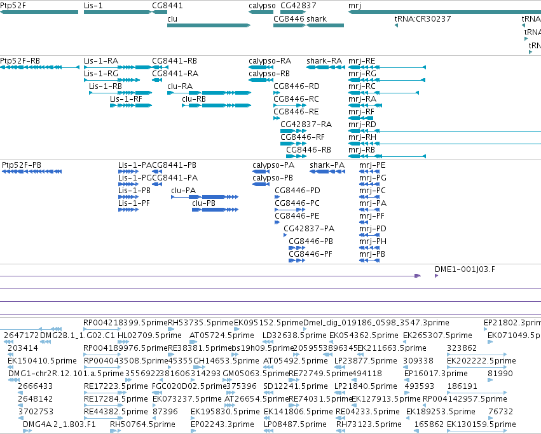Select the Lis-1-RF transcript
This screenshot has width=541, height=434.
click(x=131, y=105)
